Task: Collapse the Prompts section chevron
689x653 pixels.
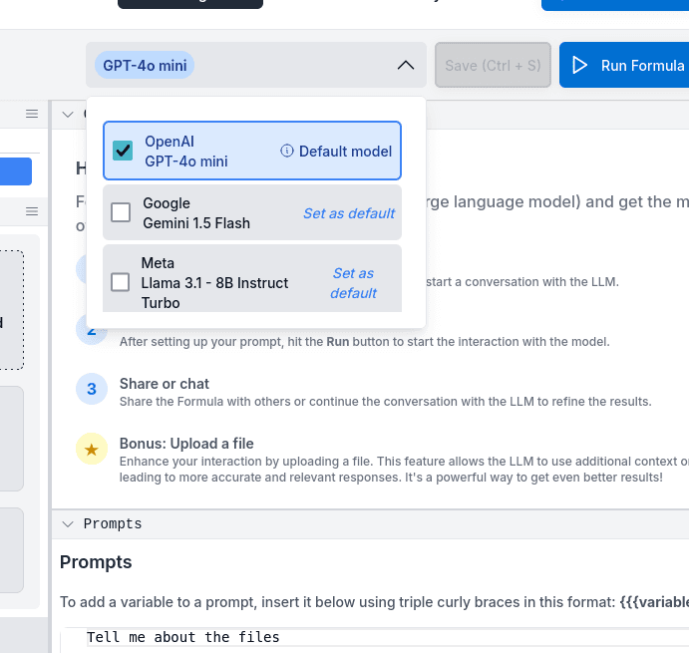Action: coord(68,523)
